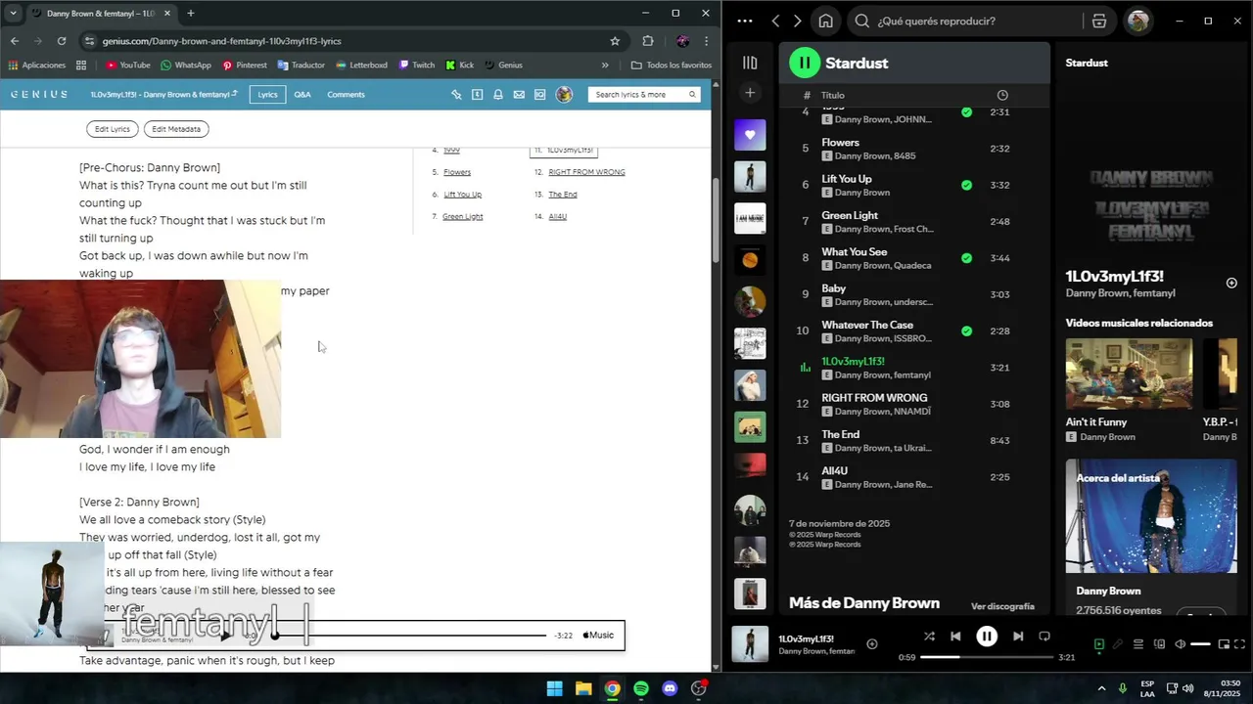Image resolution: width=1253 pixels, height=704 pixels.
Task: Reload the Genius page in Chrome
Action: pyautogui.click(x=62, y=41)
